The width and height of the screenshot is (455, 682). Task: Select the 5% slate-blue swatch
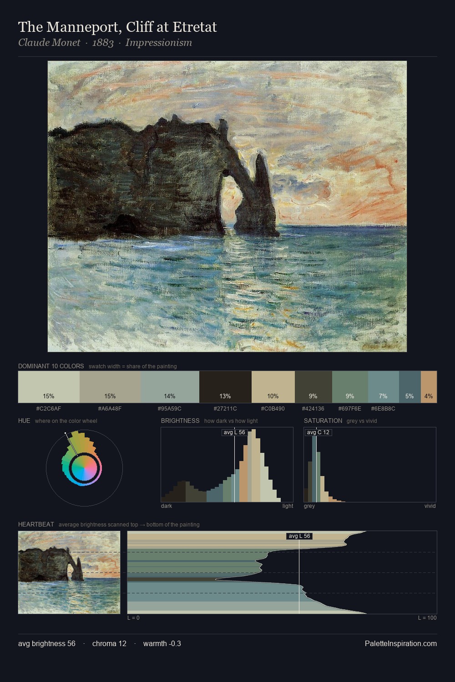point(410,387)
